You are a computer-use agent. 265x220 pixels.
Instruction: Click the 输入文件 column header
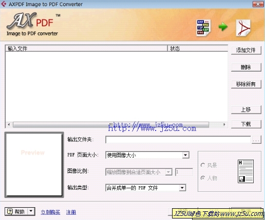click(86, 49)
